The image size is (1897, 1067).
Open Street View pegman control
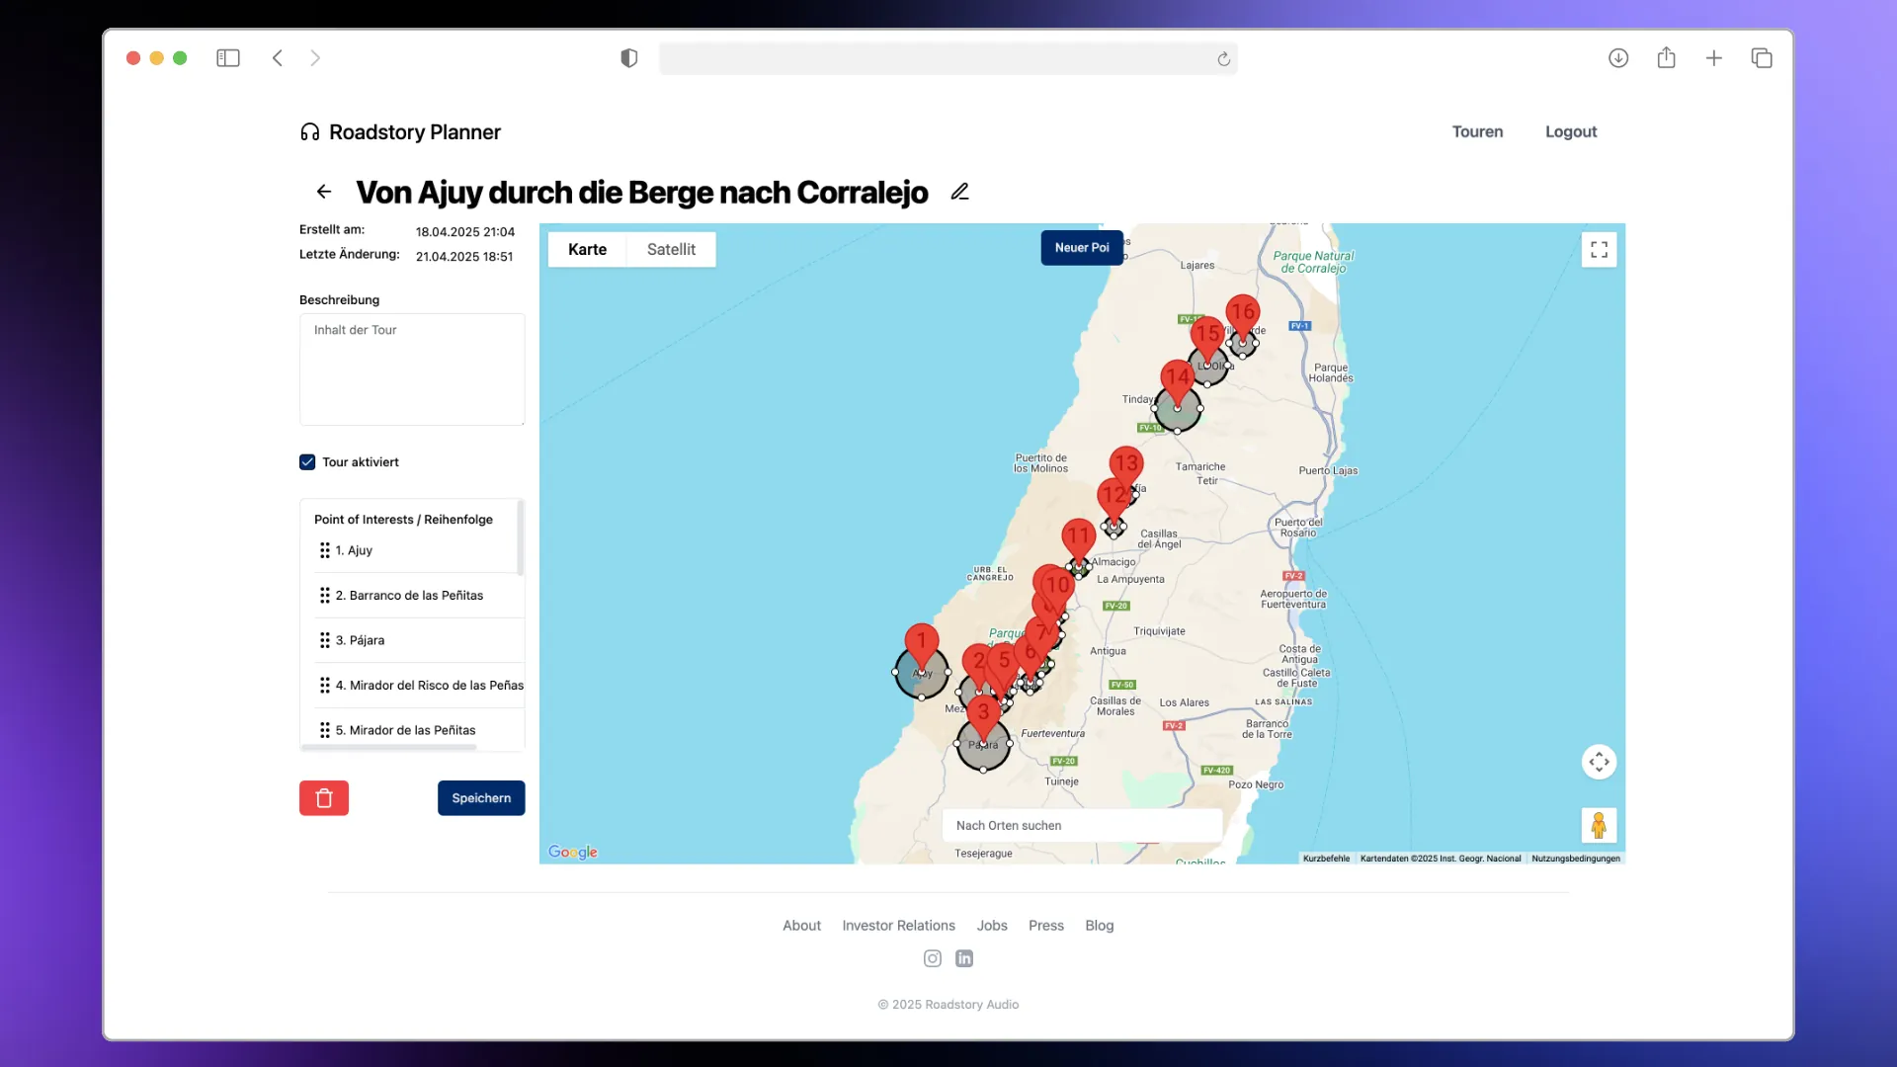pos(1599,825)
